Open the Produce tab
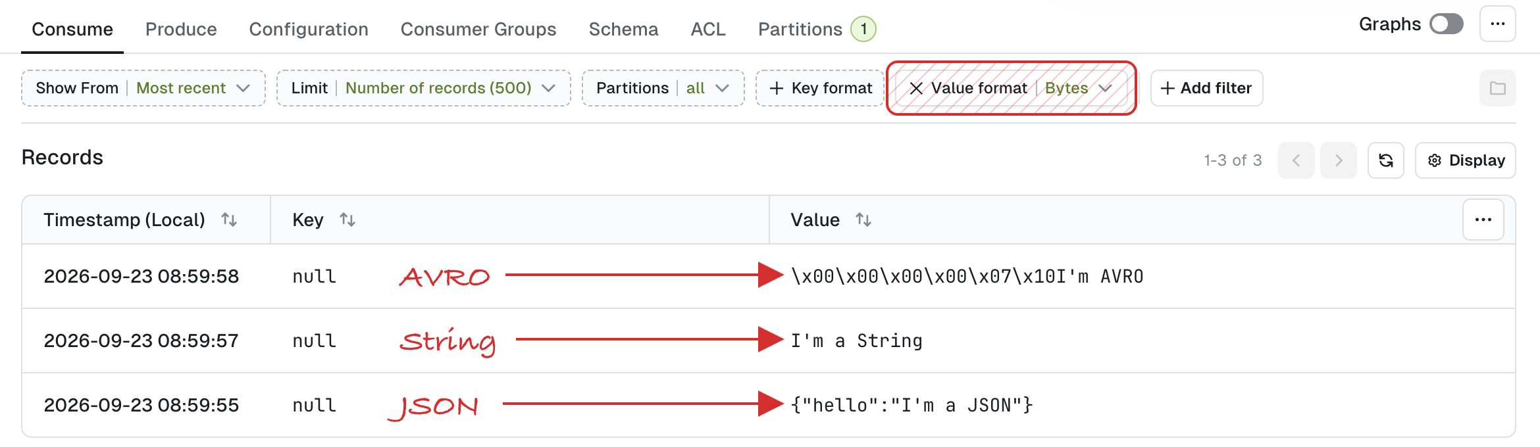Viewport: 1540px width, 447px height. 181,30
